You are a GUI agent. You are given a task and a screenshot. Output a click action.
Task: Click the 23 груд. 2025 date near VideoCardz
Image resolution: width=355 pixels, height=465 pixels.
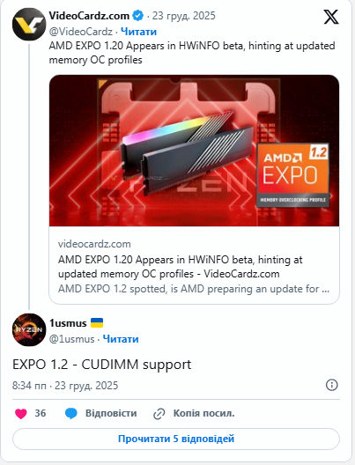pyautogui.click(x=183, y=16)
